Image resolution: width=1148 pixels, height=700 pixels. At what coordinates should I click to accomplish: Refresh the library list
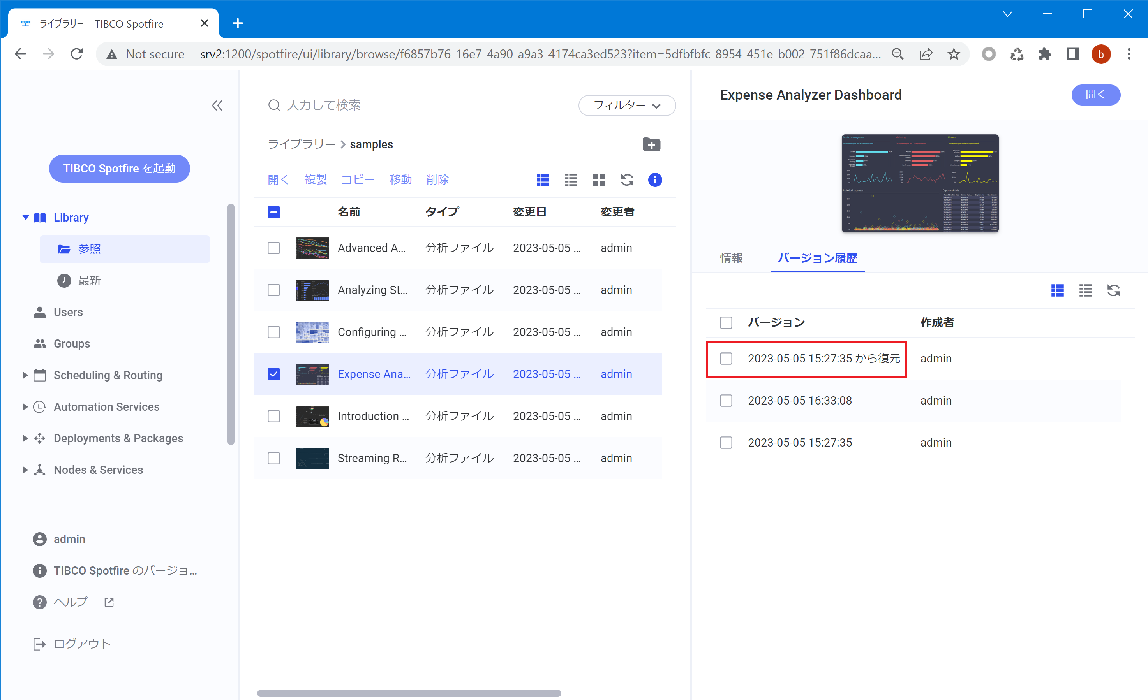627,180
